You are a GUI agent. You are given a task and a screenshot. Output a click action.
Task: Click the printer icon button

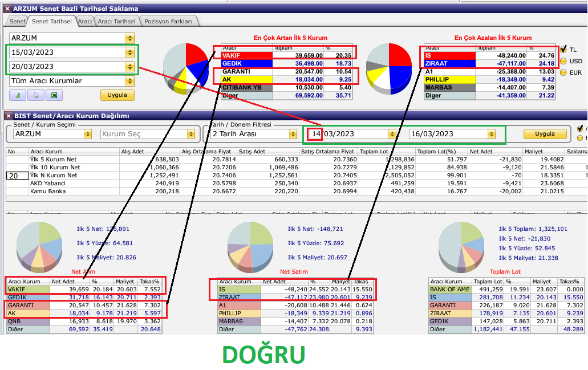36,95
